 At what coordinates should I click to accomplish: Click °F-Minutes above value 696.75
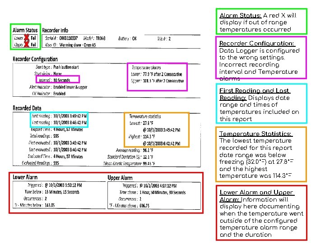[x=144, y=206]
